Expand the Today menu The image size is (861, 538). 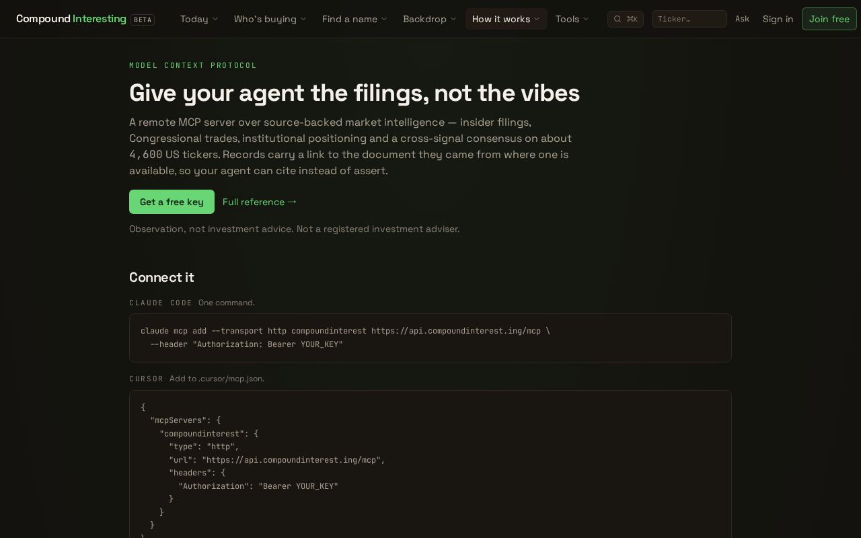199,19
